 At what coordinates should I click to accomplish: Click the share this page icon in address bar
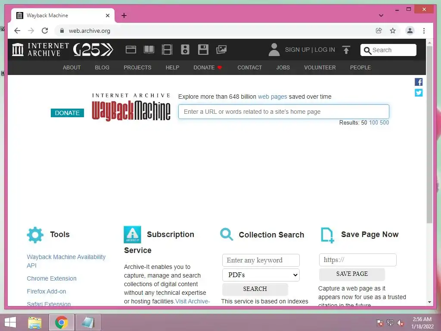tap(379, 31)
